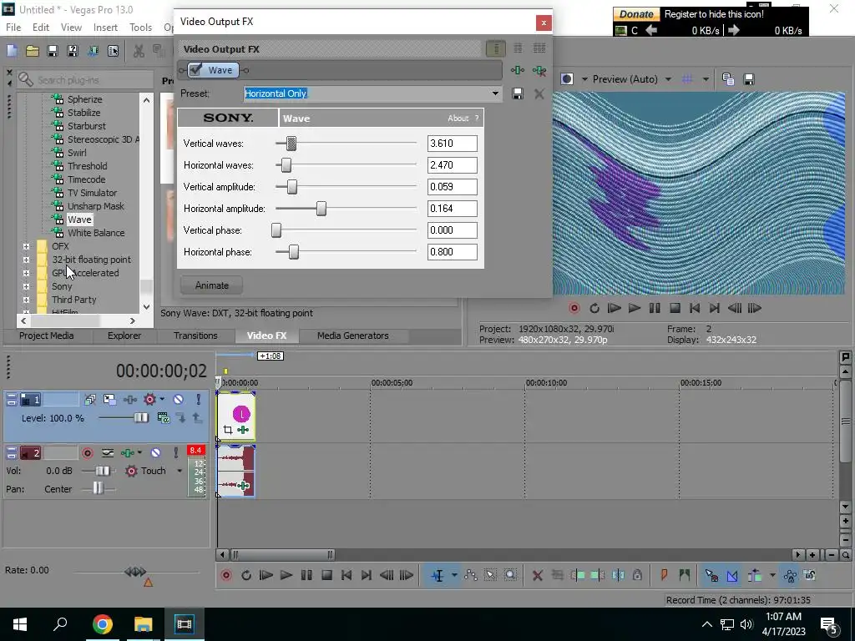This screenshot has width=855, height=641.
Task: Click track 1 Level slider
Action: point(140,418)
